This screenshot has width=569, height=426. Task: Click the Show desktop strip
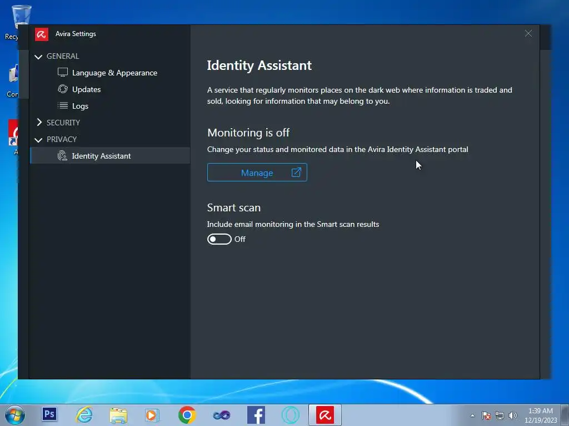click(565, 415)
